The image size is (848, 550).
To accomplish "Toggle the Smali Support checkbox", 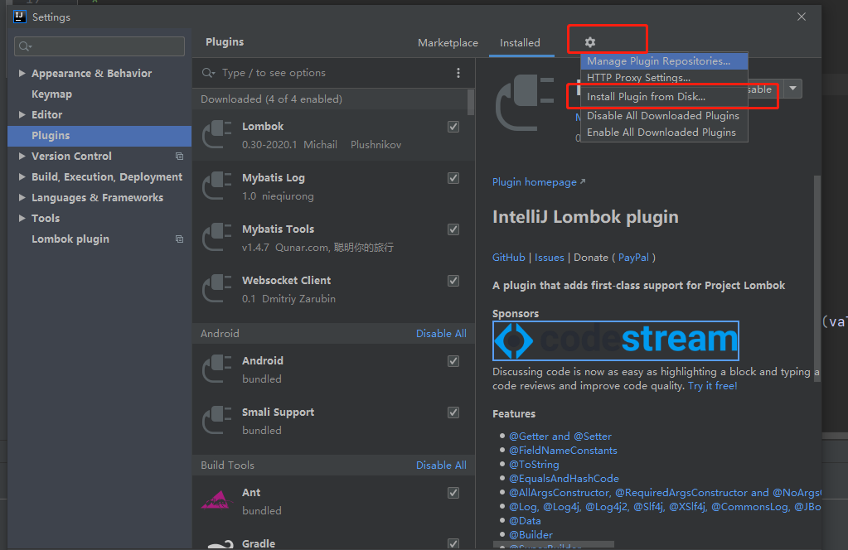I will point(453,412).
